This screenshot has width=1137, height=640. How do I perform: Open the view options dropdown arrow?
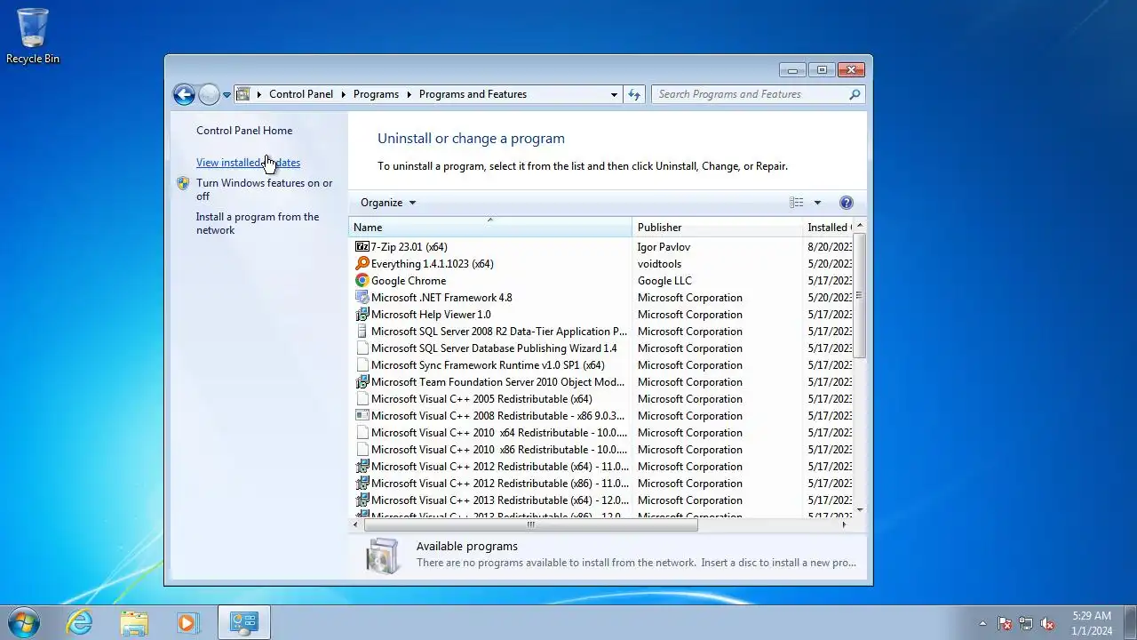[x=817, y=203]
